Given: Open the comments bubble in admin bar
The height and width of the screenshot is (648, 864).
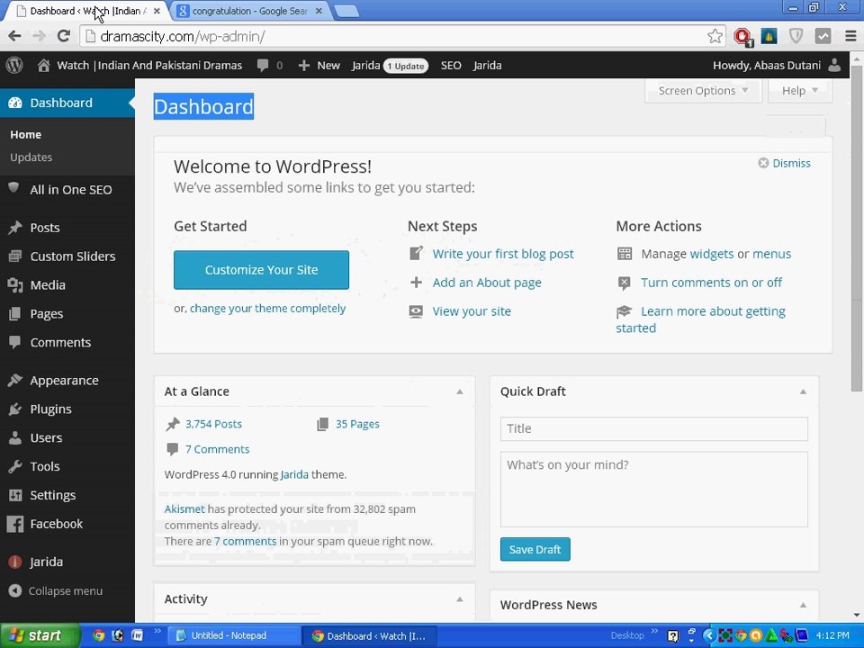Looking at the screenshot, I should click(269, 65).
